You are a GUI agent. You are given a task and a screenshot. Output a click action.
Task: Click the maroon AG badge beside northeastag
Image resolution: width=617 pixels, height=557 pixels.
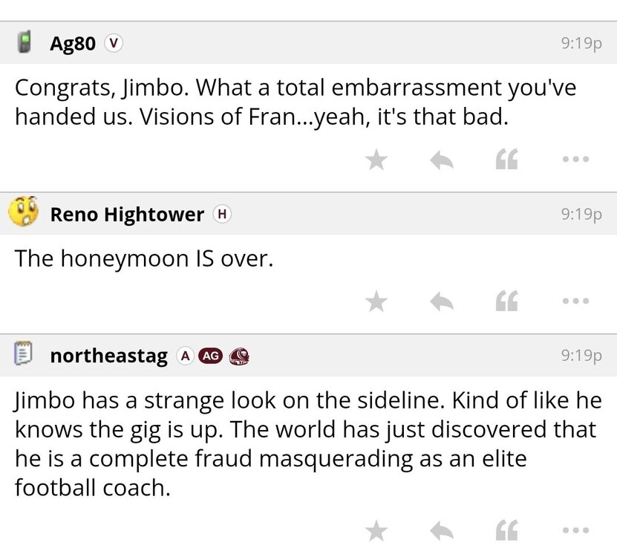pos(211,356)
